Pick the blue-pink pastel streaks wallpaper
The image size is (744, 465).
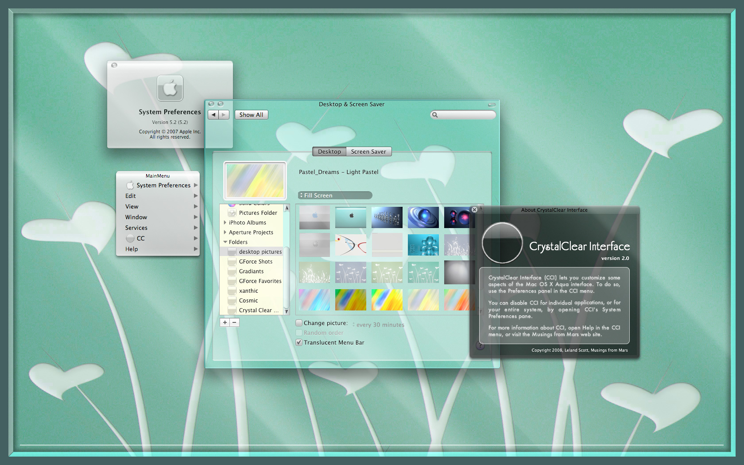point(314,300)
